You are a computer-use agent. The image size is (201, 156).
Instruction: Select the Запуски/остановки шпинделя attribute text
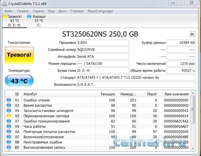[48, 111]
